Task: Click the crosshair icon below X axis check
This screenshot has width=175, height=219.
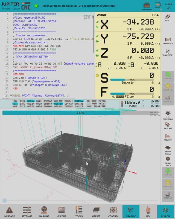Action: coord(97,27)
